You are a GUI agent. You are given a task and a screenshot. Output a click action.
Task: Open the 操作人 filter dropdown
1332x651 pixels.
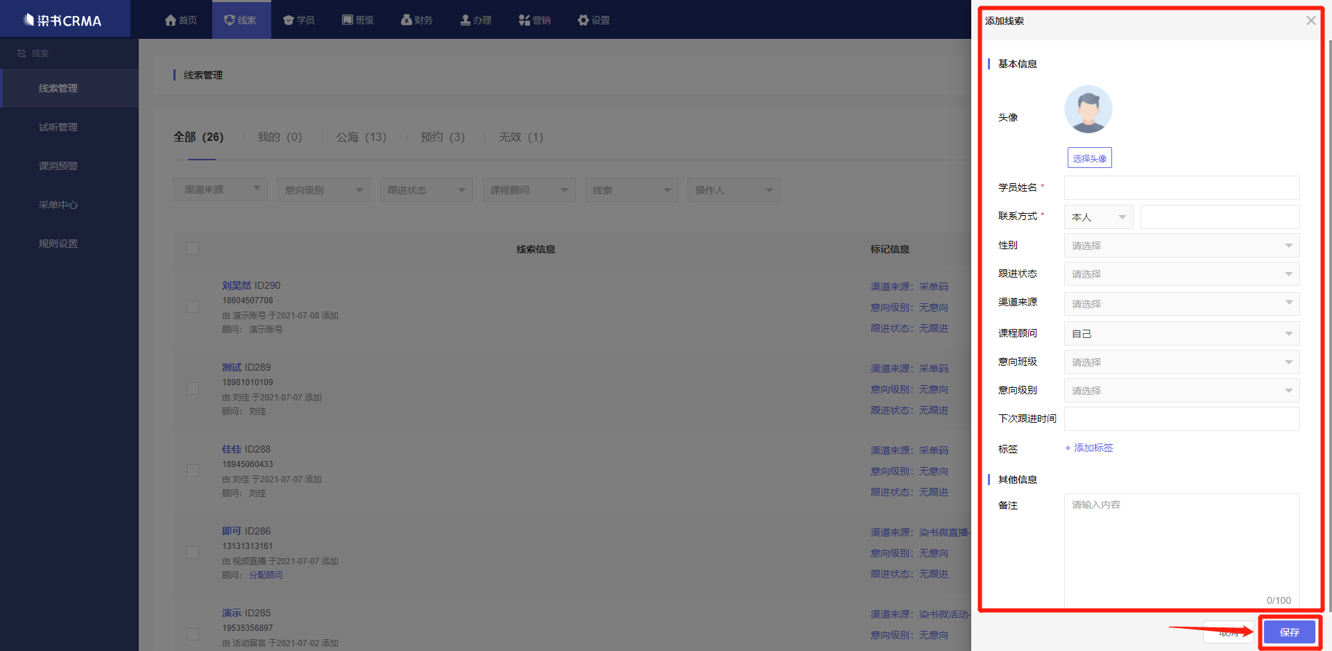(734, 189)
